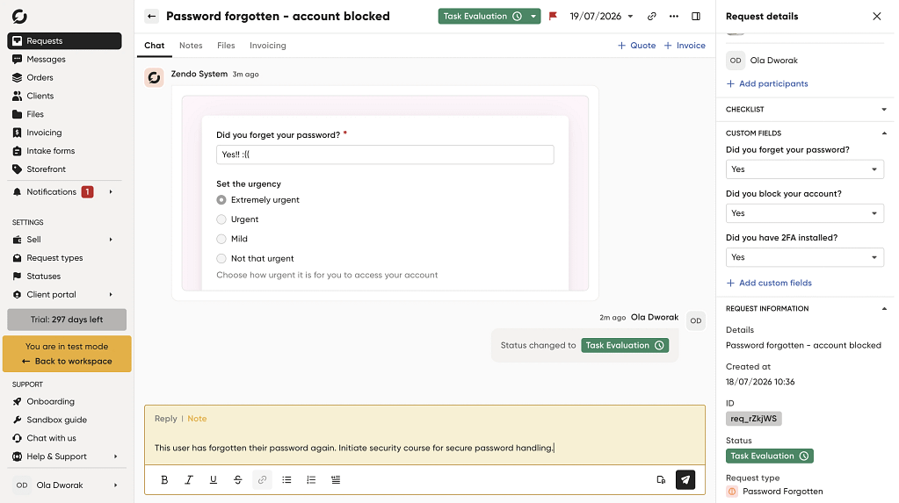Click Add custom fields link
Image resolution: width=899 pixels, height=503 pixels.
pyautogui.click(x=769, y=283)
